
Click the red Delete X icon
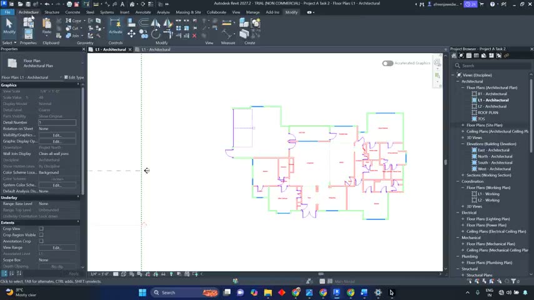194,36
